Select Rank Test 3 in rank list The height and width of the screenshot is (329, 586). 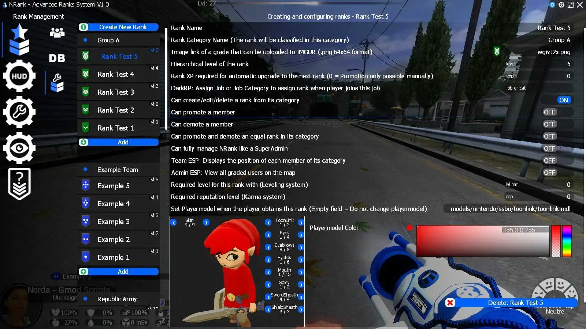pyautogui.click(x=116, y=92)
